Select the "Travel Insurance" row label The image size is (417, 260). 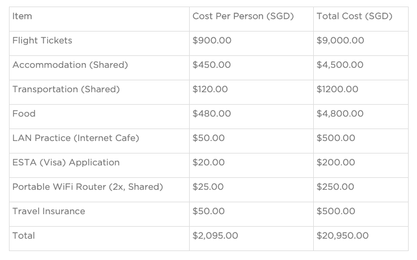(x=49, y=211)
